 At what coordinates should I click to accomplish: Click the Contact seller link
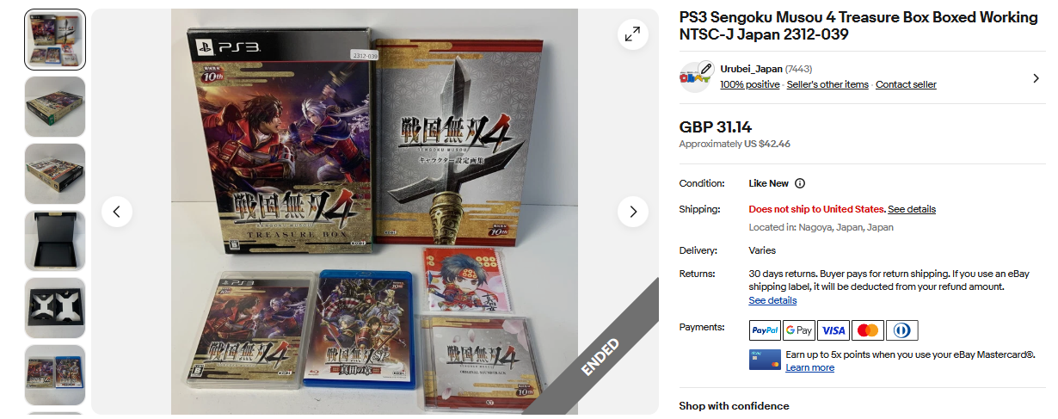[x=906, y=84]
